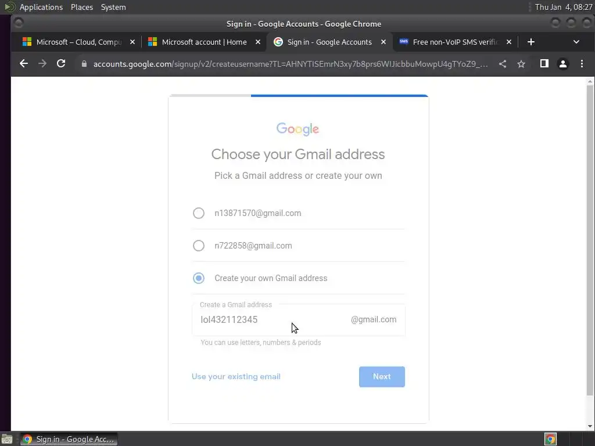The image size is (595, 446).
Task: Click the padlock site info icon
Action: [x=84, y=64]
